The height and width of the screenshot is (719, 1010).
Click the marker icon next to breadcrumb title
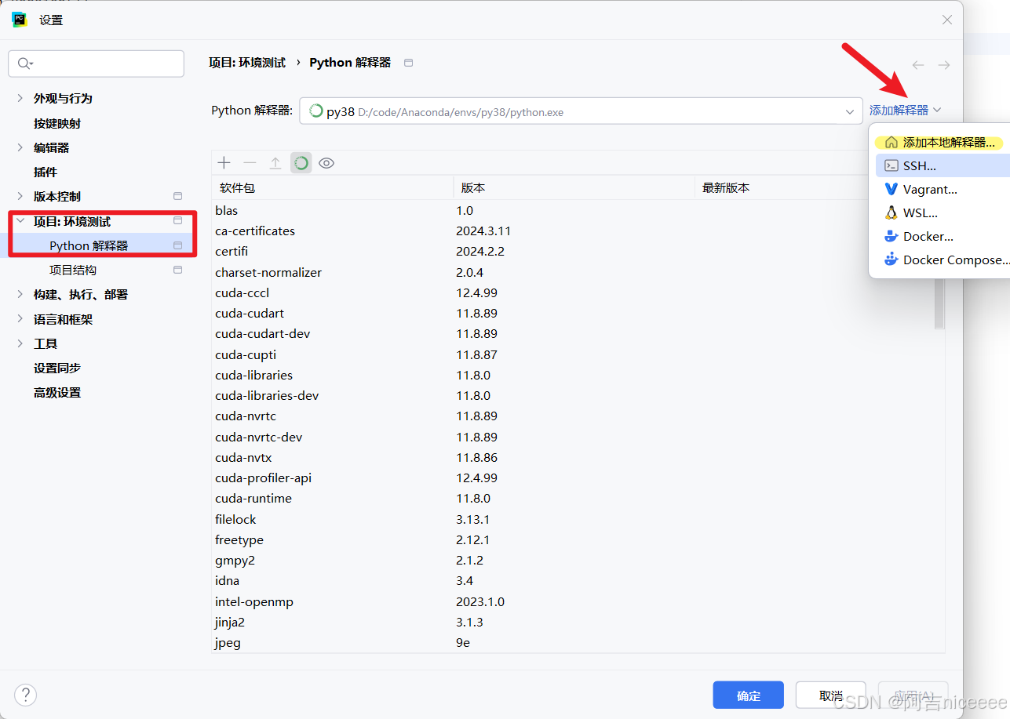(408, 63)
